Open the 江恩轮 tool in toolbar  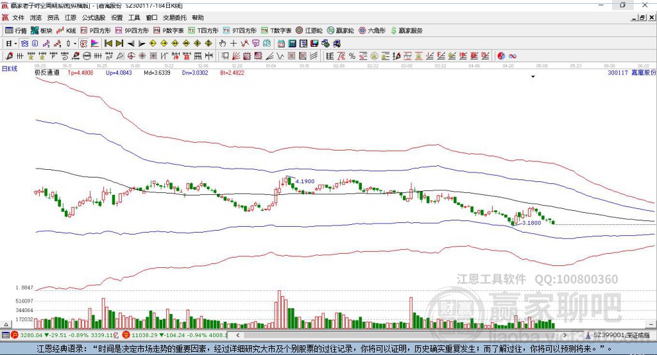(x=309, y=31)
